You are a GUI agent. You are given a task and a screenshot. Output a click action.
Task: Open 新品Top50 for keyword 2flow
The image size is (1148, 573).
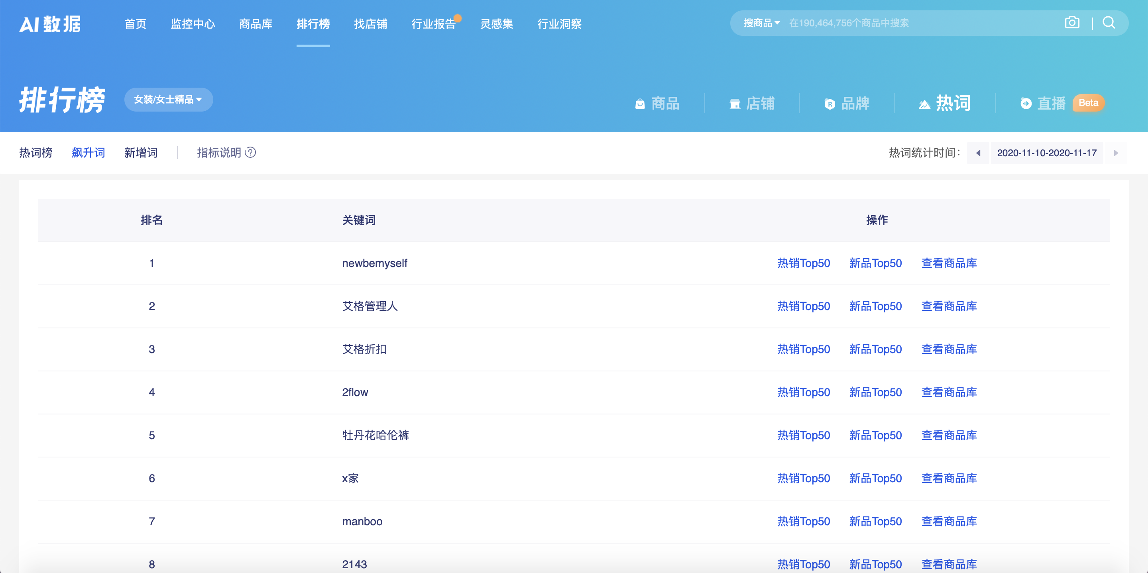pos(875,392)
